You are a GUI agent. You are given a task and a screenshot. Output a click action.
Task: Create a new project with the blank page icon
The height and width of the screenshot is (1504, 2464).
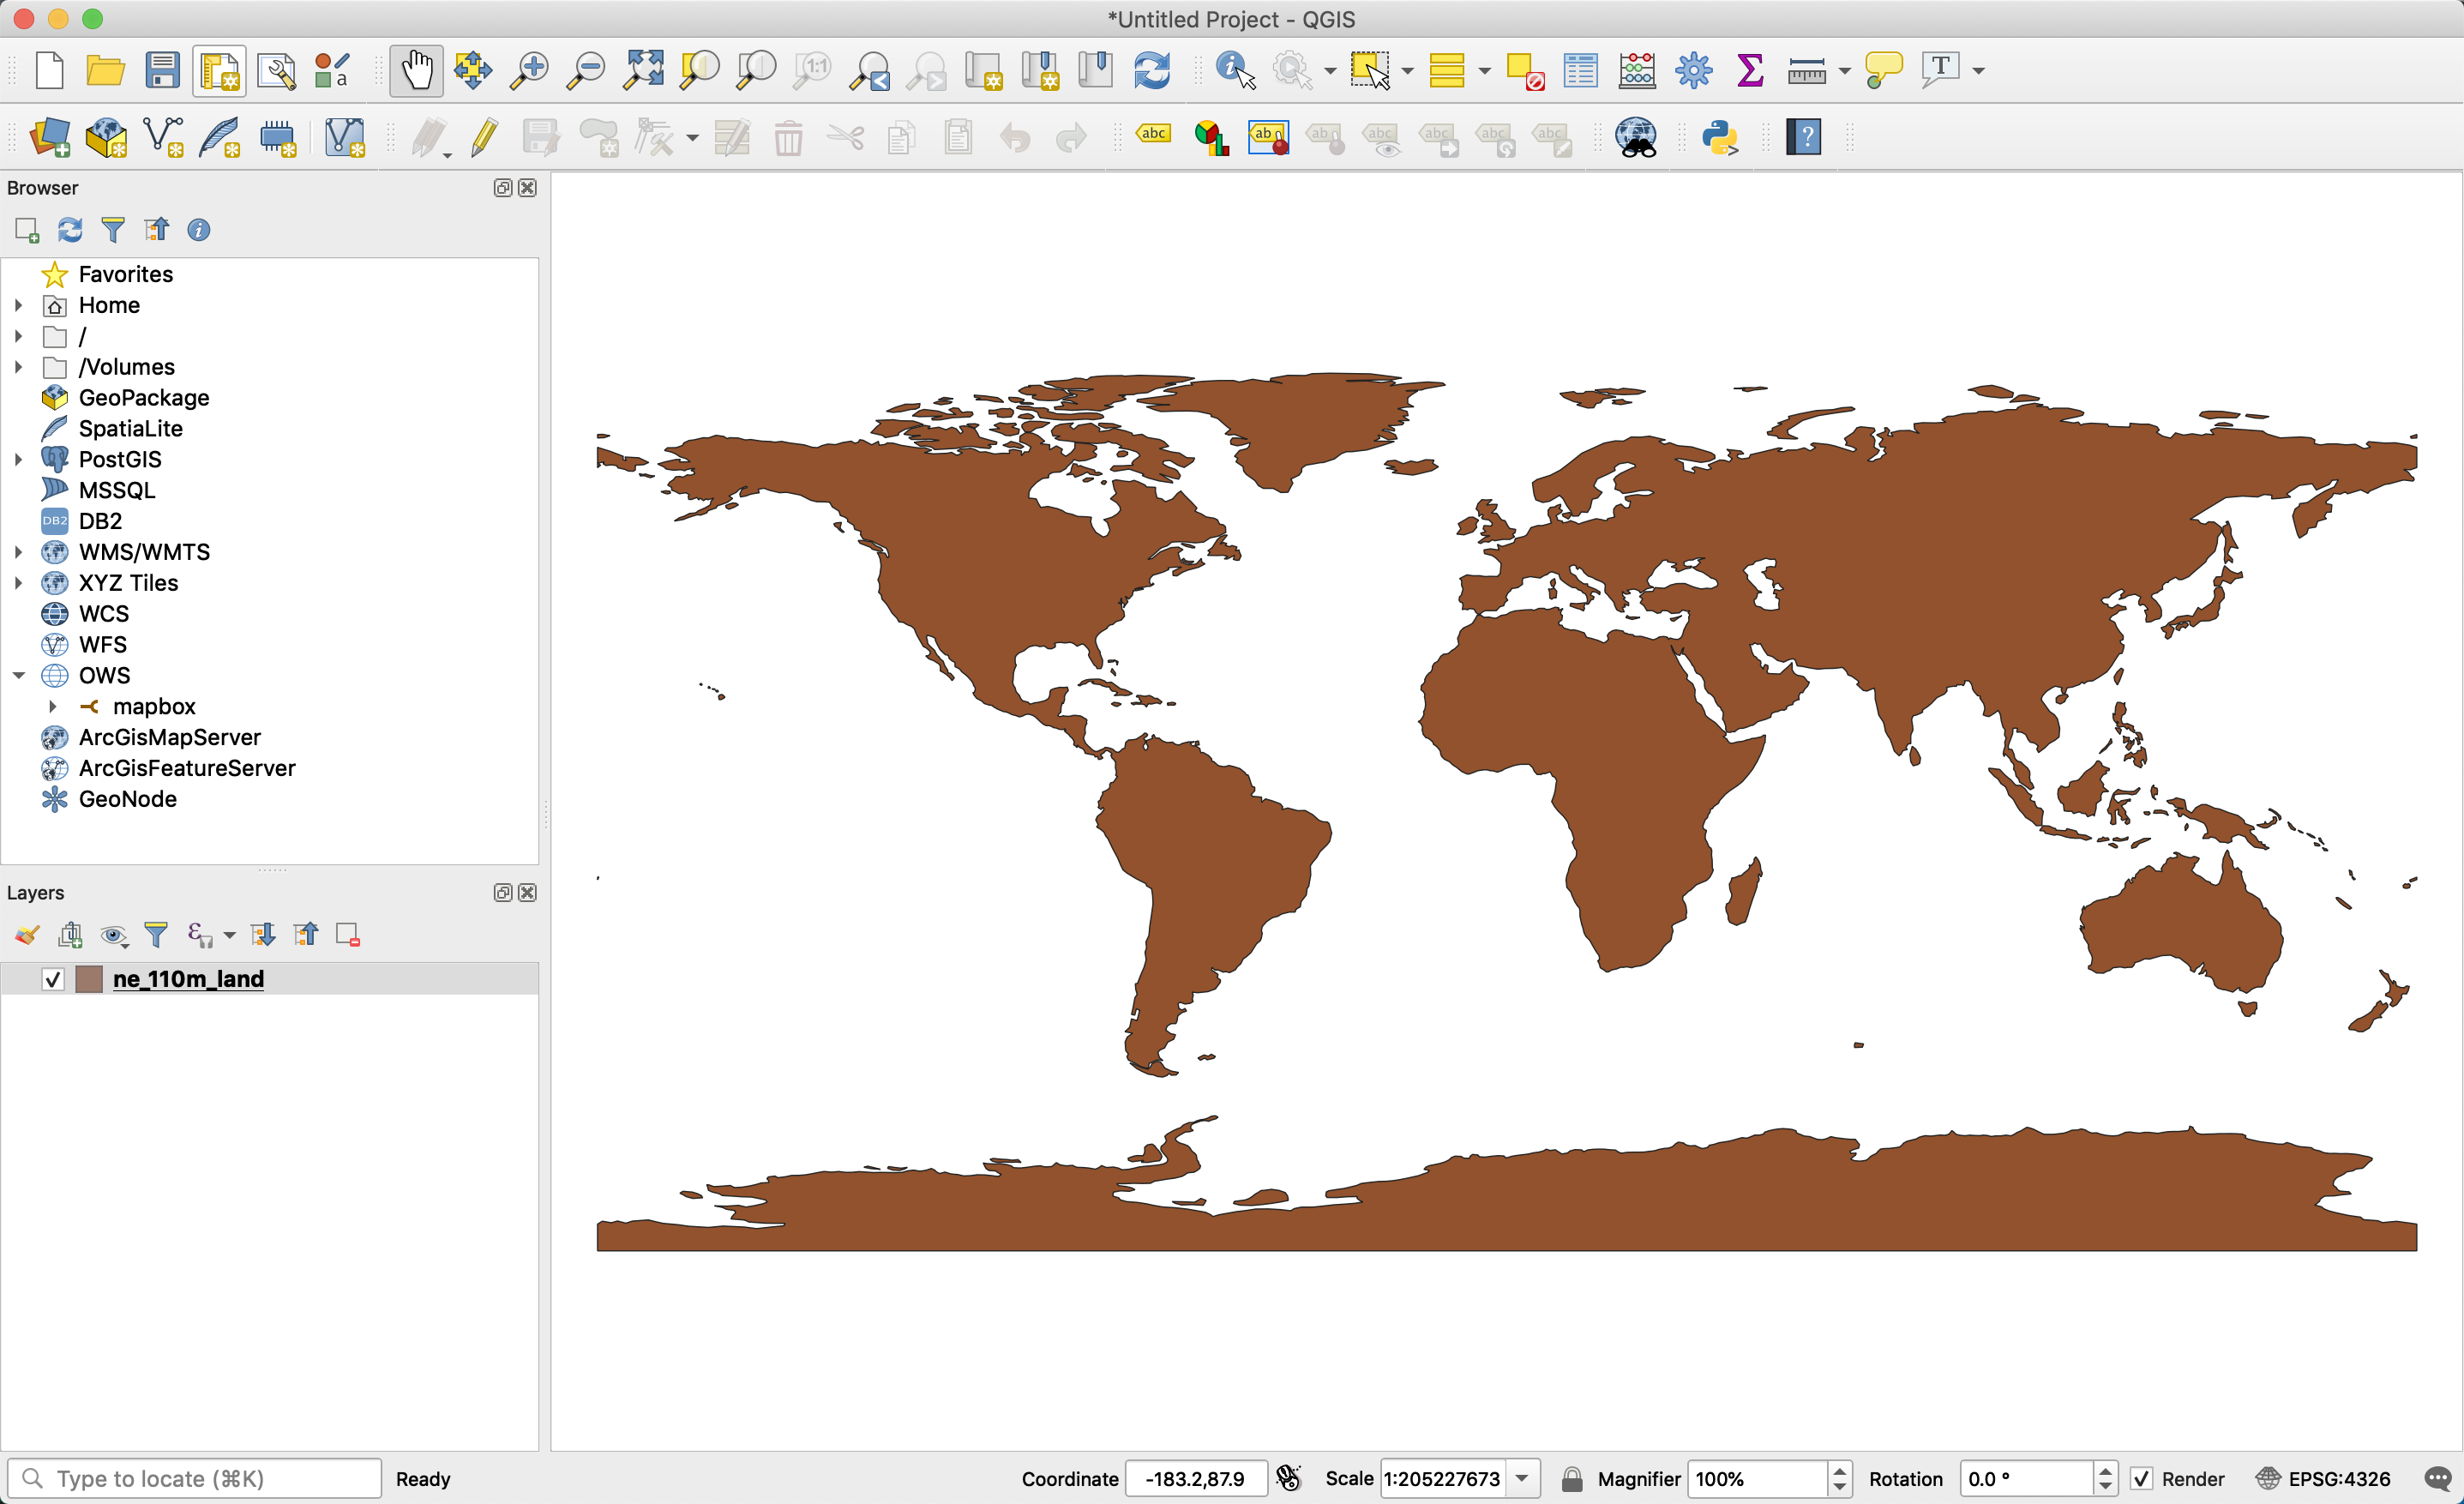click(49, 71)
